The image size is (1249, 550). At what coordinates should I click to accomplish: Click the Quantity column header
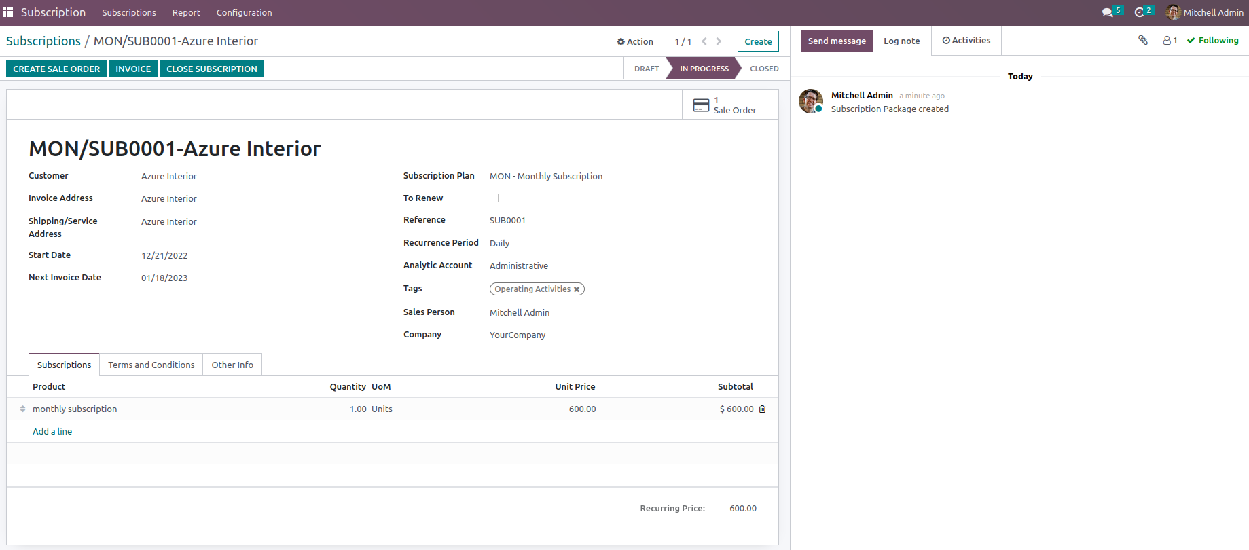point(348,386)
